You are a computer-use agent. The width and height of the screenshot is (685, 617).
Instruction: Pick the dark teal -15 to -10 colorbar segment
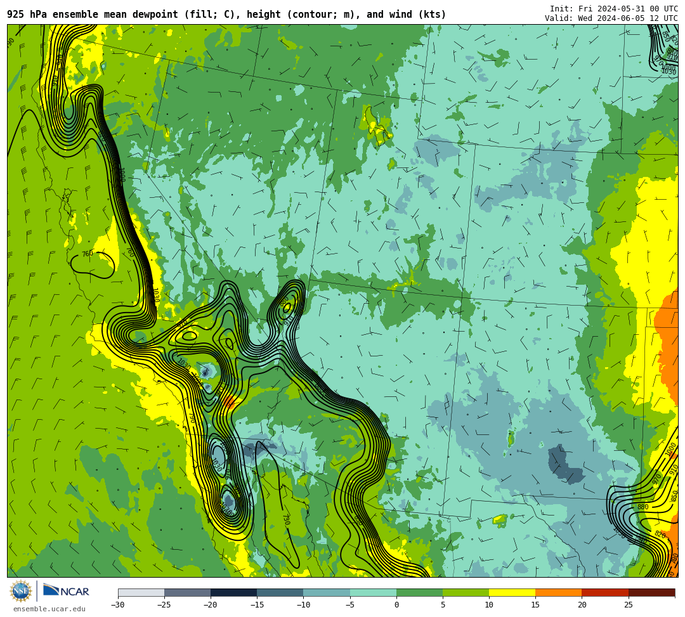coord(280,592)
